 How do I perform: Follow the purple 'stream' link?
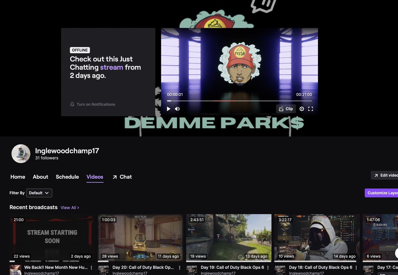(111, 67)
